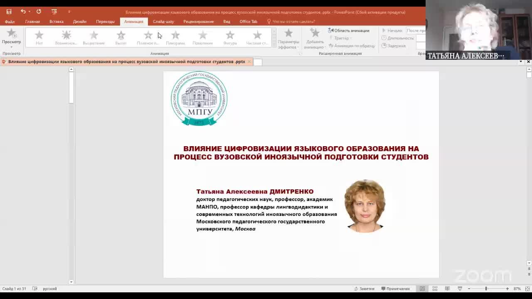This screenshot has height=299, width=532.
Task: Open the Триггер dropdown
Action: coord(340,38)
